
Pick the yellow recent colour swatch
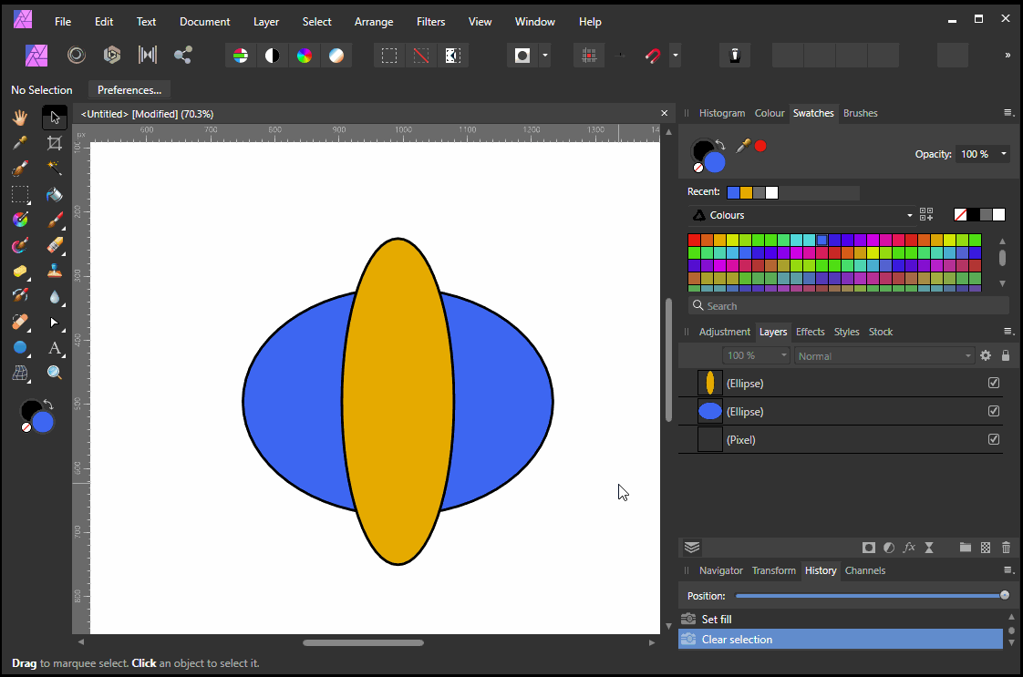click(746, 192)
